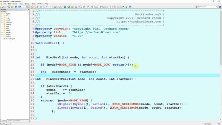Viewport: 222px width, 125px height.
Task: Open the View menu
Action: 21,4
